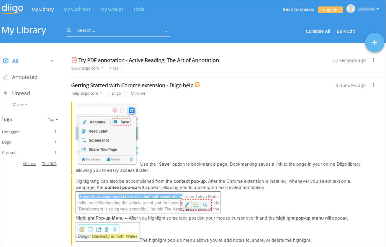Click the + tag button
The height and width of the screenshot is (247, 386).
[x=114, y=68]
